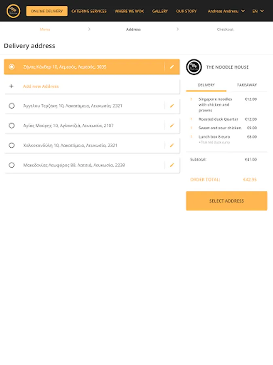
Task: Switch to the Takeaway tab
Action: click(x=247, y=85)
